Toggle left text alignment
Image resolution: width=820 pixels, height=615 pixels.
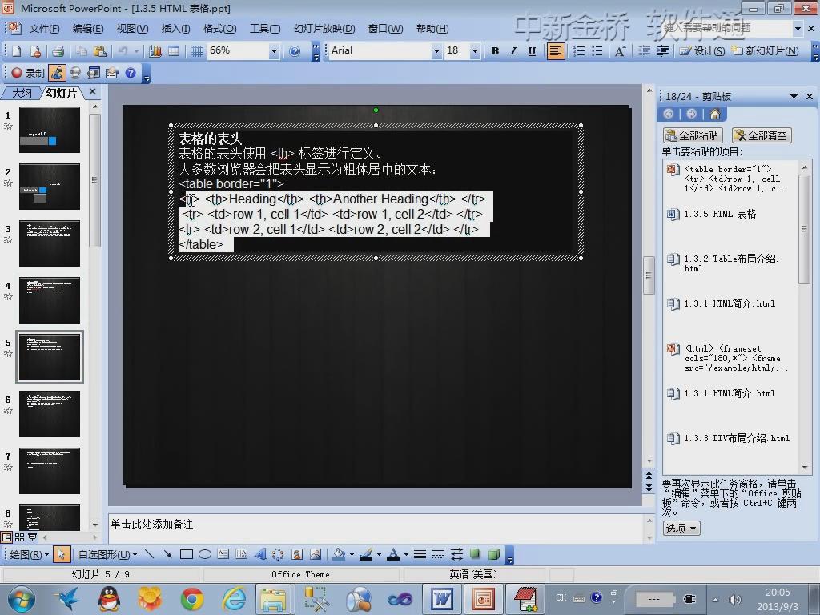point(556,50)
